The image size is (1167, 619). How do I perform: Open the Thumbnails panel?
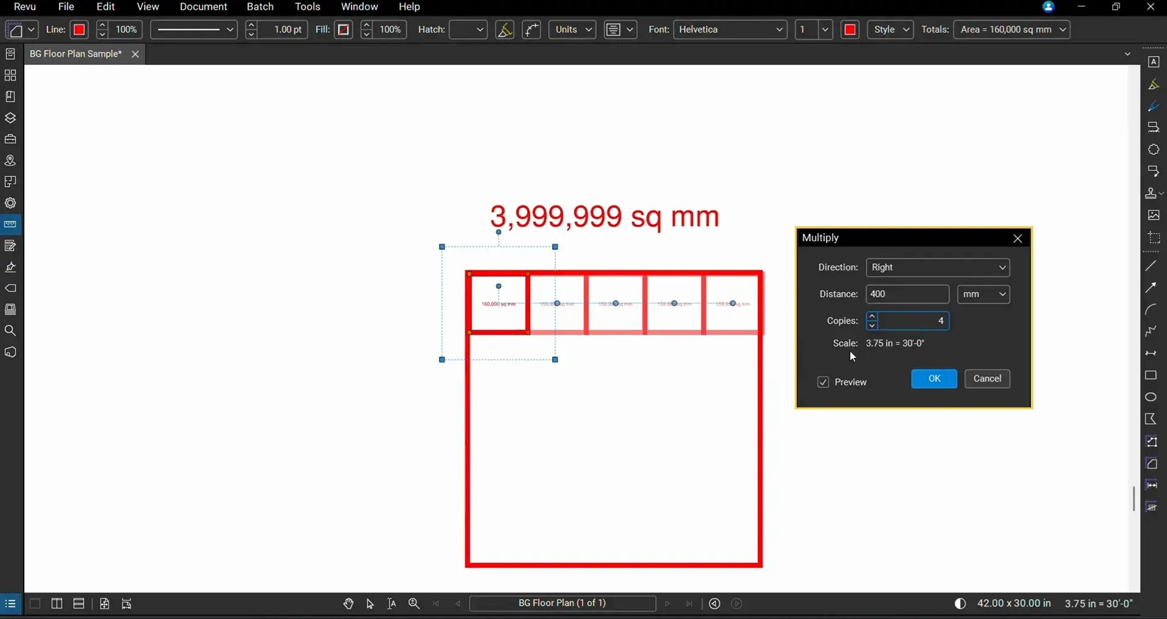coord(10,75)
